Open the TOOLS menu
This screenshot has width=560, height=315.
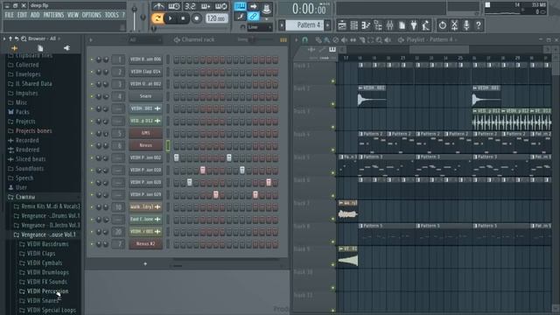point(111,15)
